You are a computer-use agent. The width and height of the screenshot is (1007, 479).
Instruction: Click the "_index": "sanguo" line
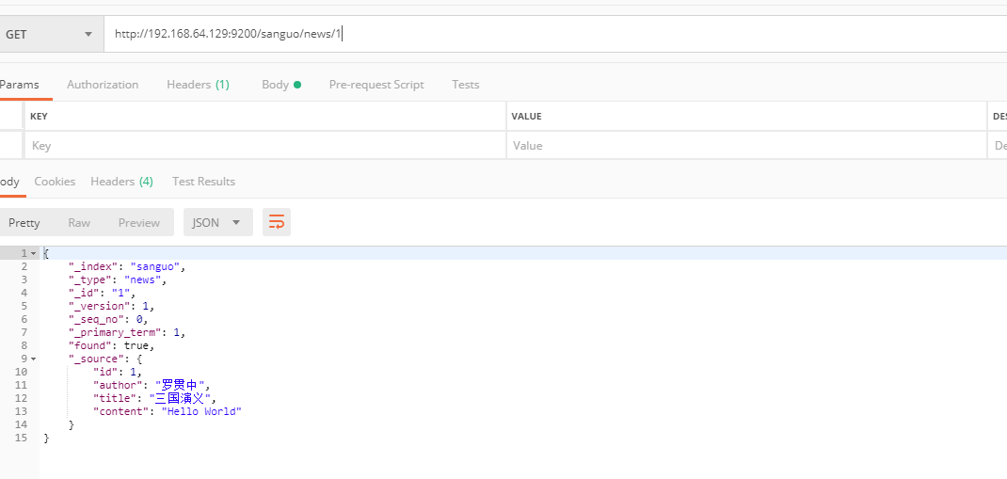pos(127,266)
